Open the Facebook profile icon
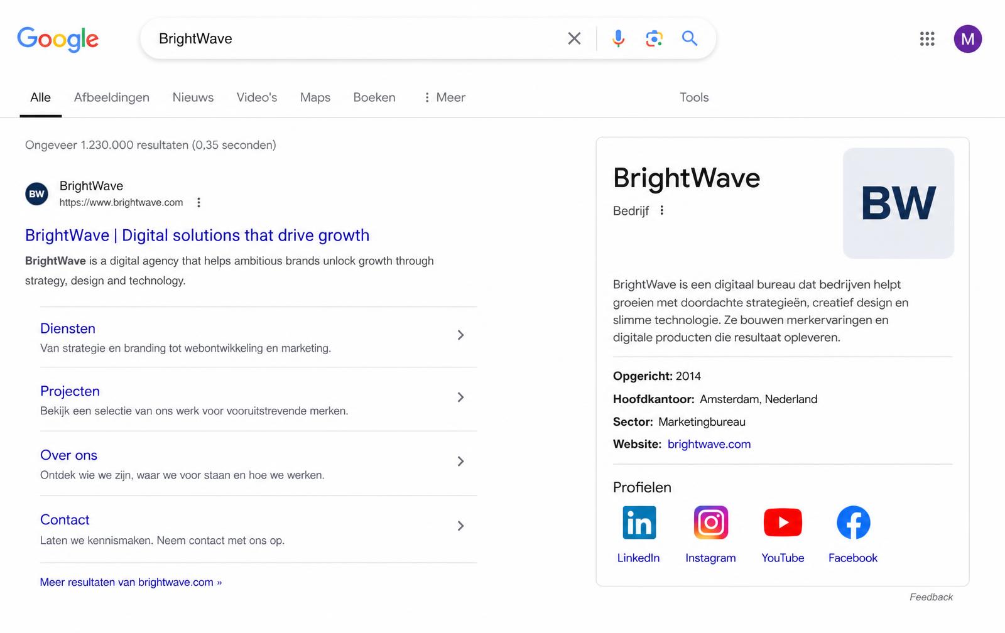Screen dimensions: 1005x633 pyautogui.click(x=853, y=522)
